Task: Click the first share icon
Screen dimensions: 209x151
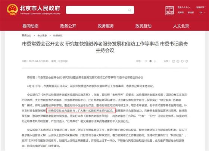Action: click(x=173, y=61)
